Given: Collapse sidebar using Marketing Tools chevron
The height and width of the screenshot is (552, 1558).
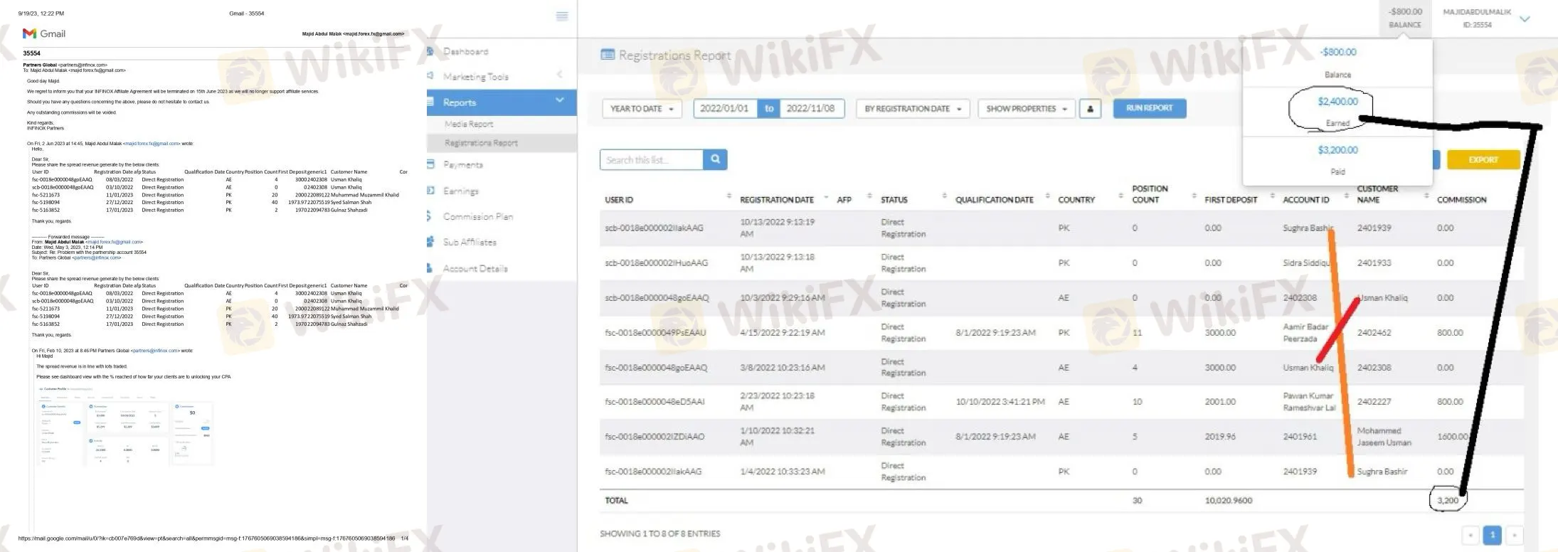Looking at the screenshot, I should (559, 75).
